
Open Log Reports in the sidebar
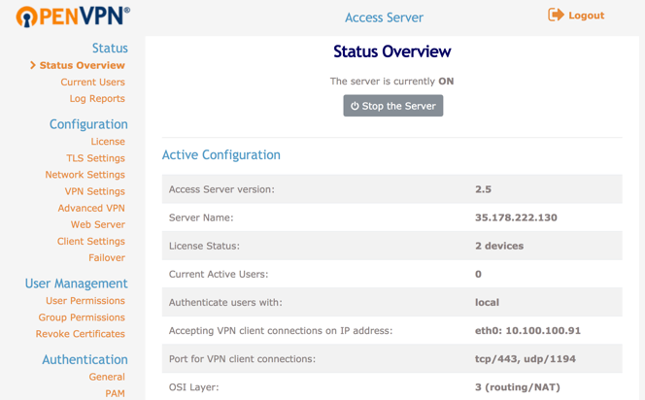pyautogui.click(x=97, y=99)
